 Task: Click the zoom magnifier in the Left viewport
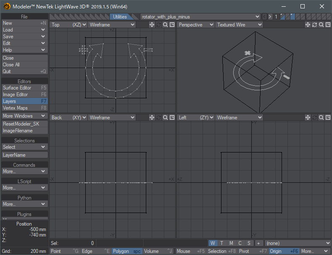[x=321, y=118]
